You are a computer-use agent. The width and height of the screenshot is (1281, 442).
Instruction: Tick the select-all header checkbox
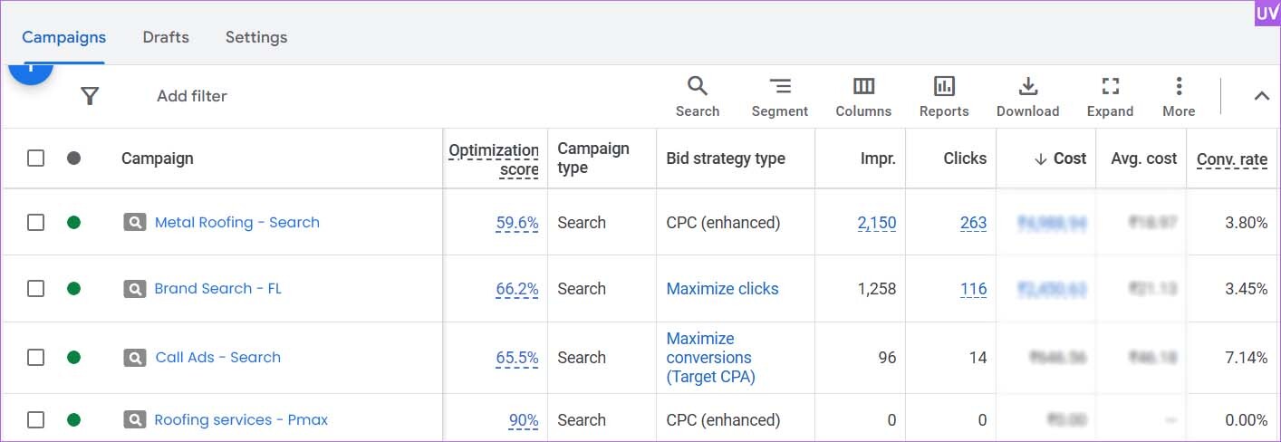pos(35,159)
